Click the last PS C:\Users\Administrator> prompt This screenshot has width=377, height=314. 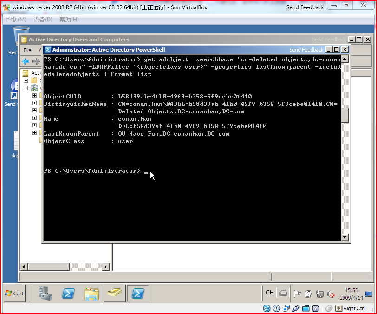[x=92, y=171]
